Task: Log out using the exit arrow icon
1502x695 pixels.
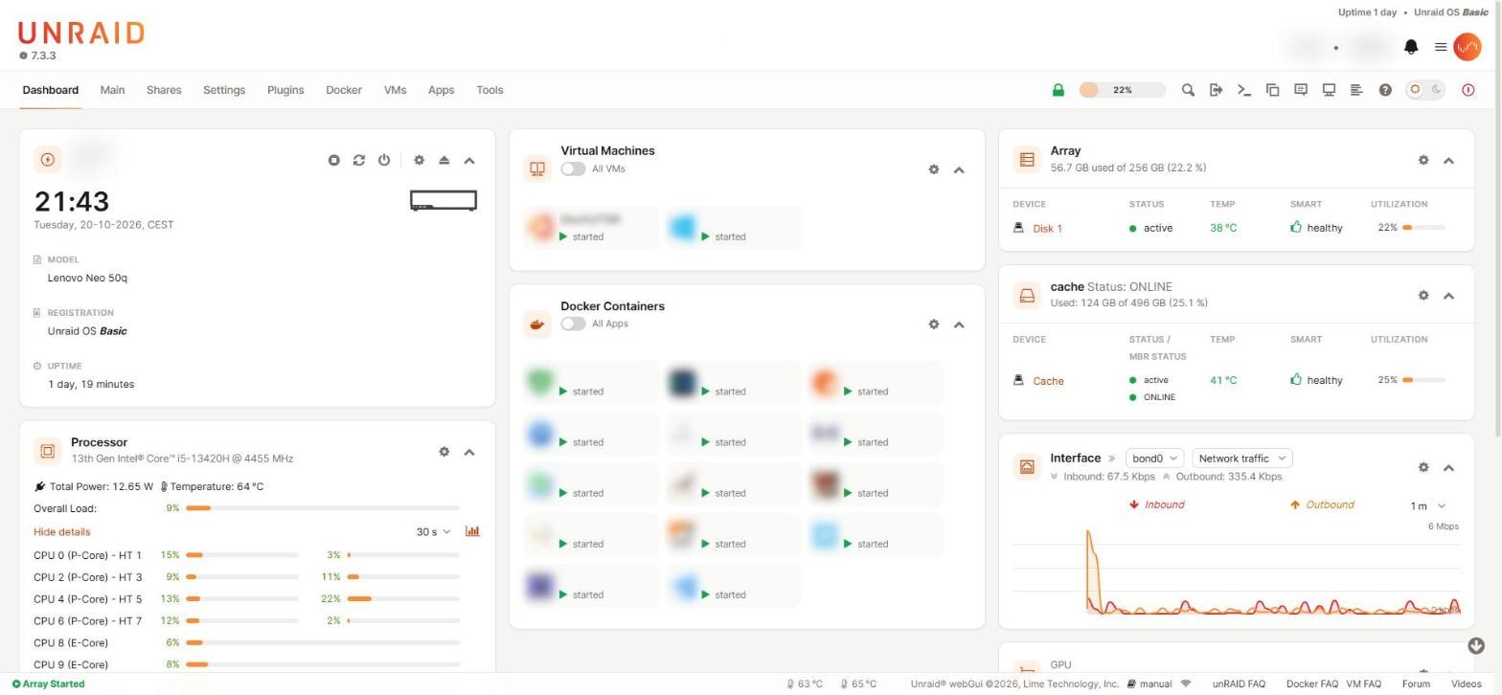Action: coord(1216,90)
